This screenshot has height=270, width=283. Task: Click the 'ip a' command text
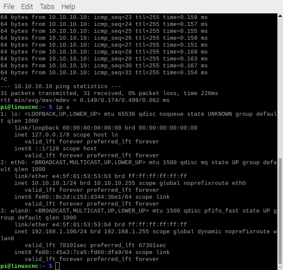coord(63,107)
